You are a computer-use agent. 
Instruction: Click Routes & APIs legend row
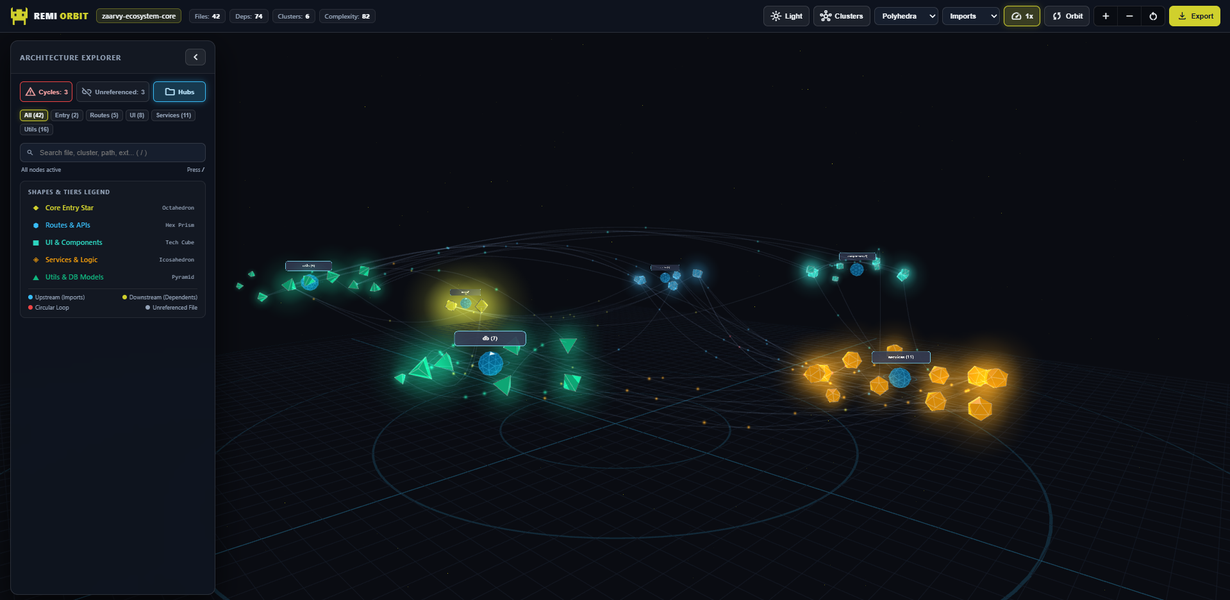(x=113, y=225)
